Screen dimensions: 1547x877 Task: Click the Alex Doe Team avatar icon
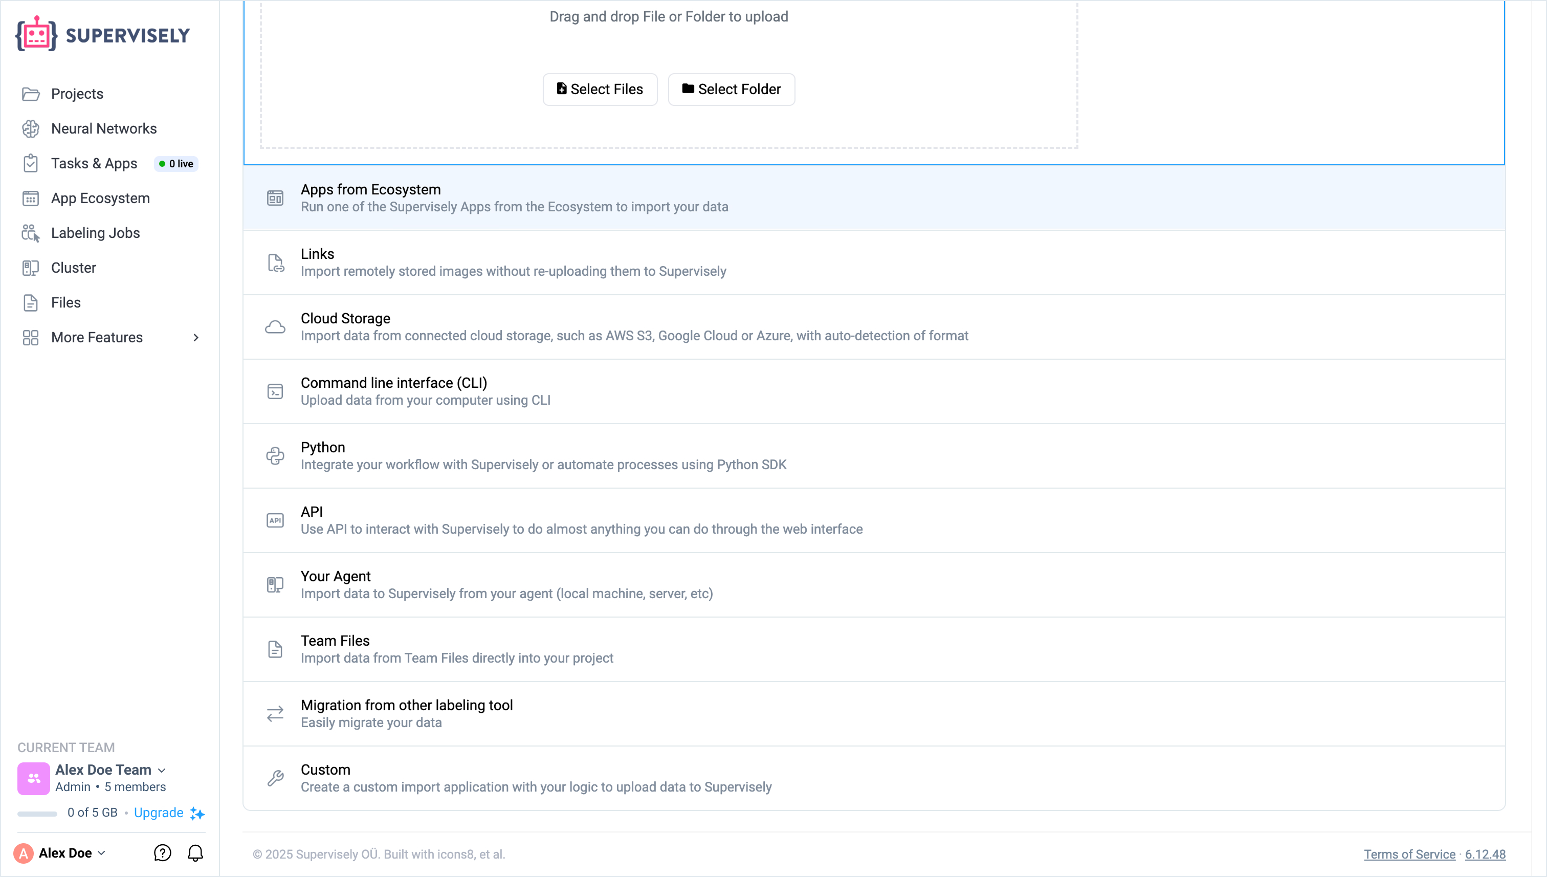click(34, 778)
